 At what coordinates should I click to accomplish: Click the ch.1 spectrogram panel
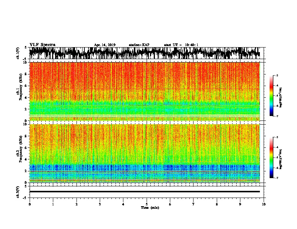tap(144, 91)
